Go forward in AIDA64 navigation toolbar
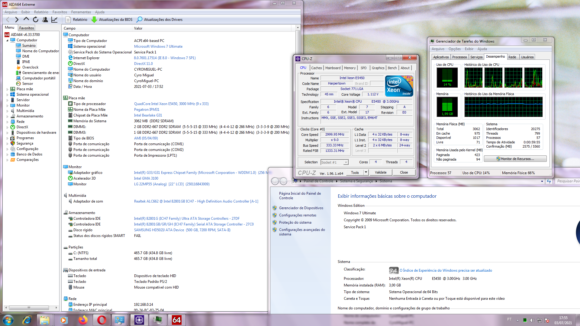The height and width of the screenshot is (326, 580). point(17,20)
